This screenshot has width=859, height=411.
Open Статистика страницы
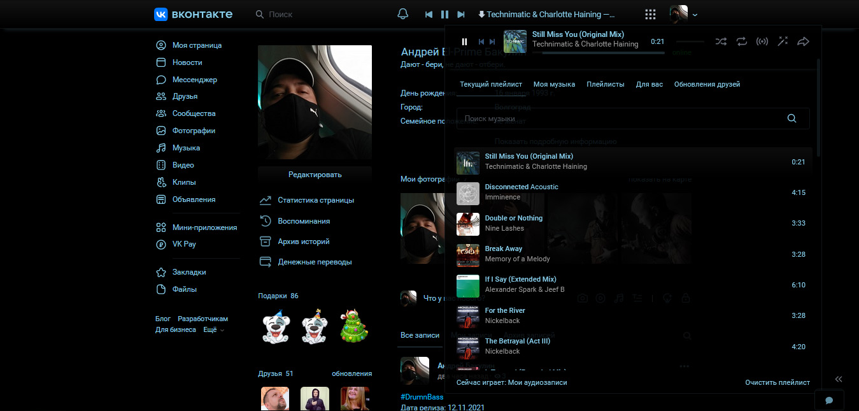307,200
